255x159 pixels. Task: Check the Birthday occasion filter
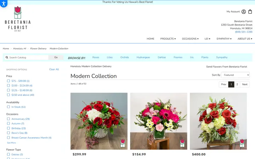point(8,128)
